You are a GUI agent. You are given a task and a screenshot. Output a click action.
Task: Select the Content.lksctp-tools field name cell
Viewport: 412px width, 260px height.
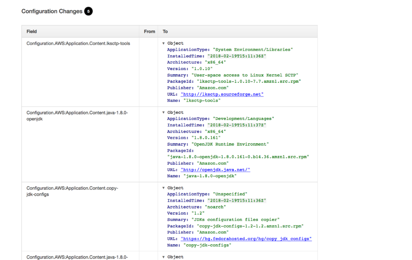coord(78,43)
